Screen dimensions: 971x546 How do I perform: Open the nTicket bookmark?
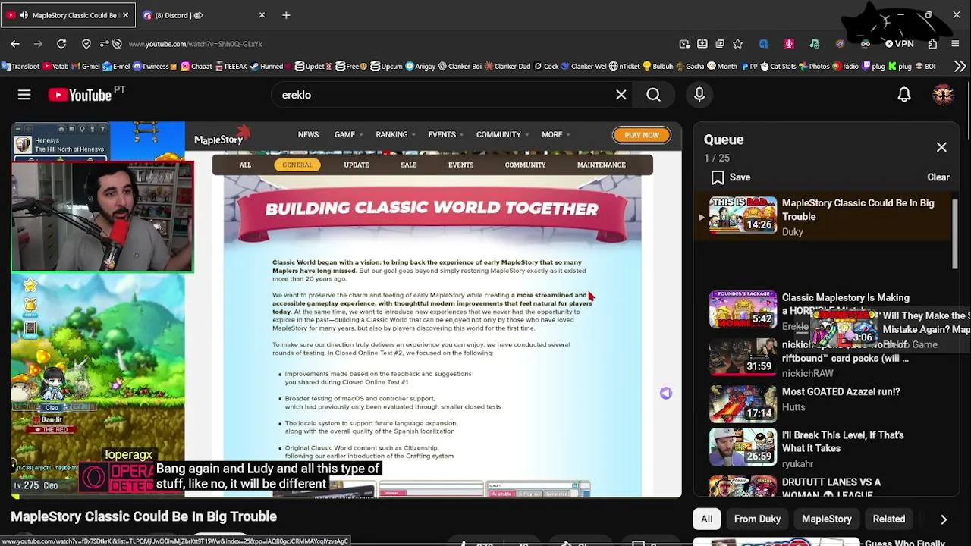tap(625, 67)
